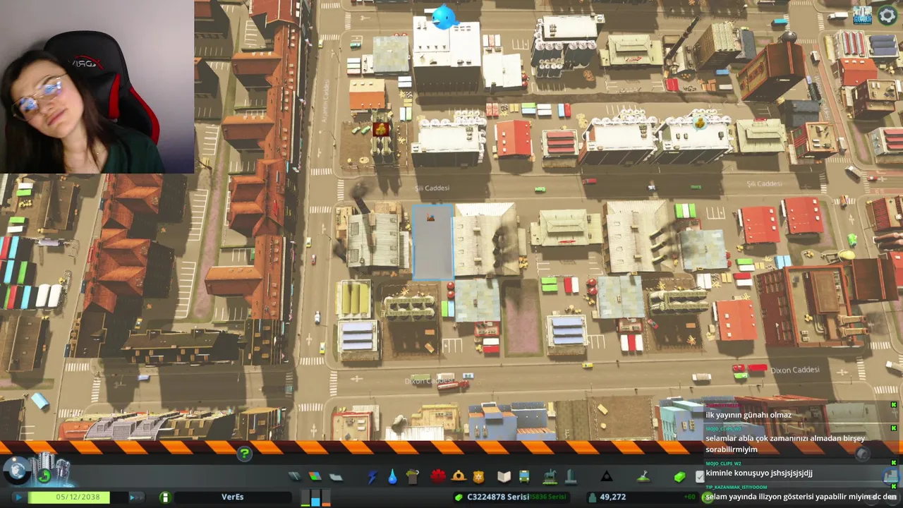
Task: Click the blue Chirper bird
Action: coord(444,17)
